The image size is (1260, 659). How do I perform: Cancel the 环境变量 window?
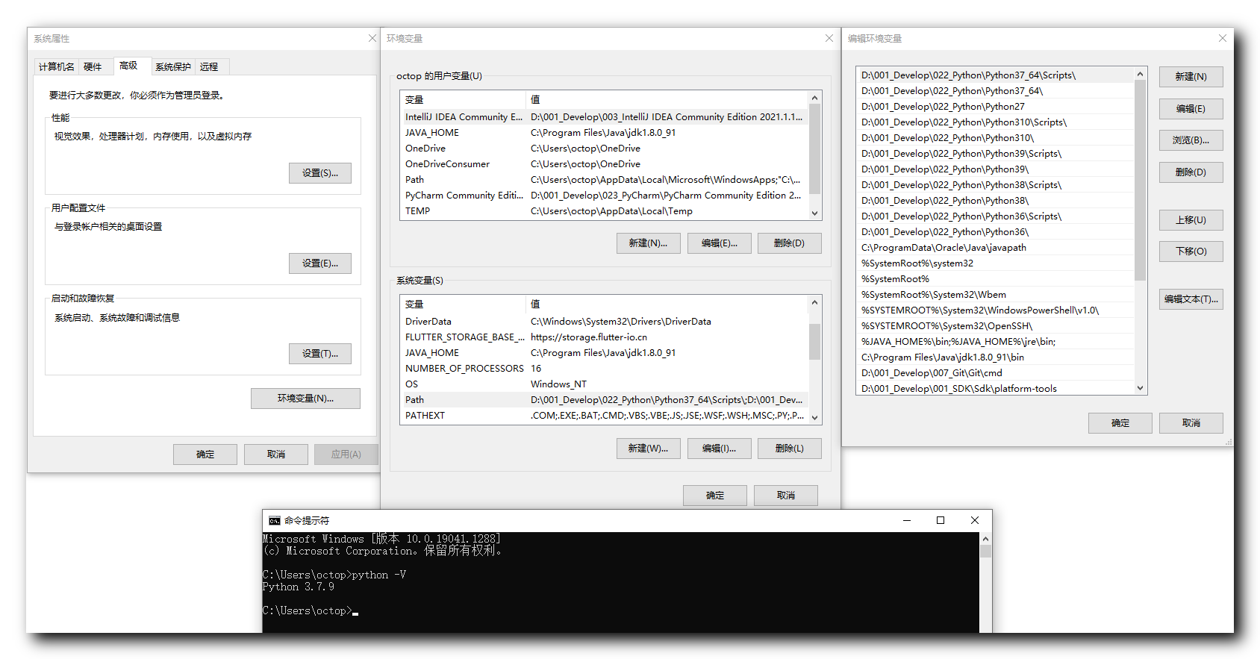tap(786, 496)
